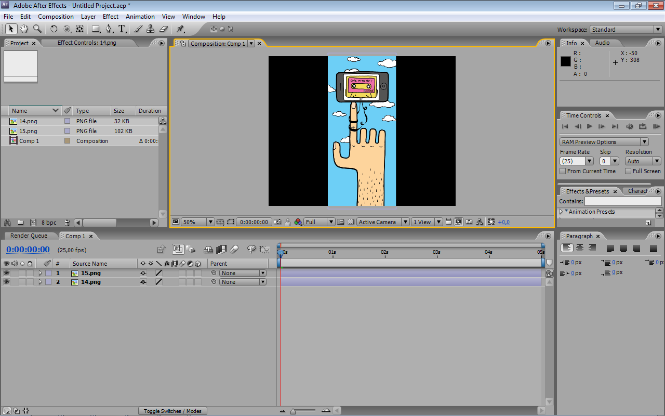Toggle mask visibility in the viewer
665x416 pixels.
(231, 222)
